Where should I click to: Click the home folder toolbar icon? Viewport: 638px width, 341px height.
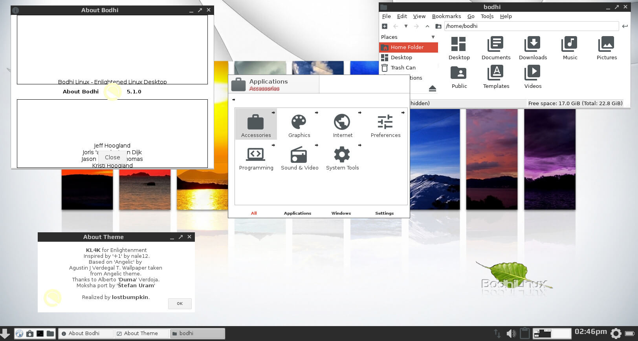438,26
